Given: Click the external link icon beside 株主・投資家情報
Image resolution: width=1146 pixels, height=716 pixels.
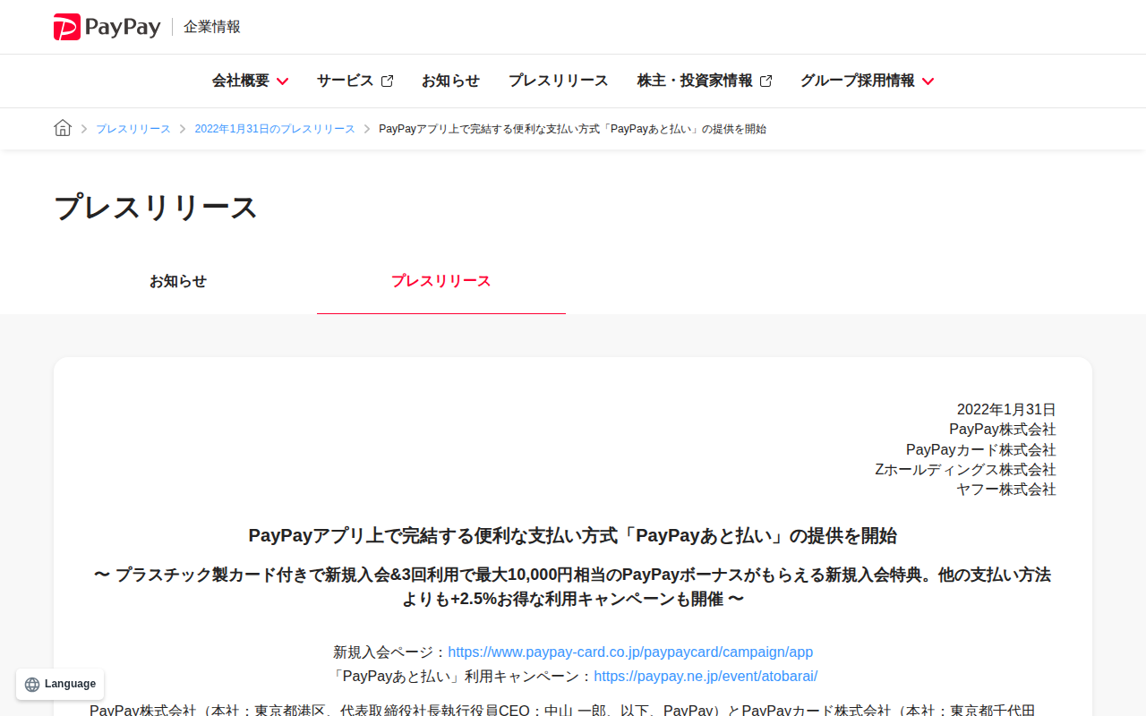Looking at the screenshot, I should point(765,81).
